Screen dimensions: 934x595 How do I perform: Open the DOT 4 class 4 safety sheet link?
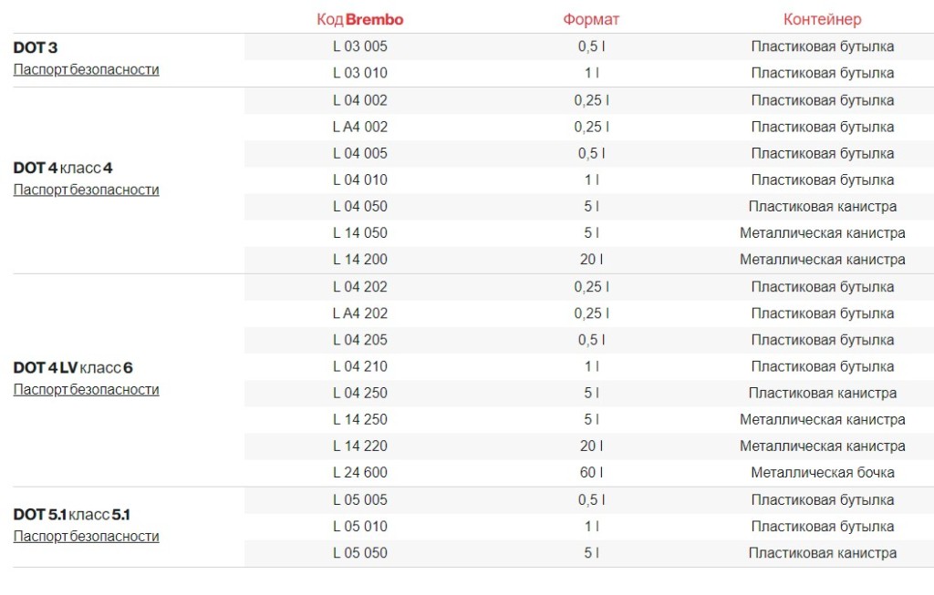pos(87,190)
